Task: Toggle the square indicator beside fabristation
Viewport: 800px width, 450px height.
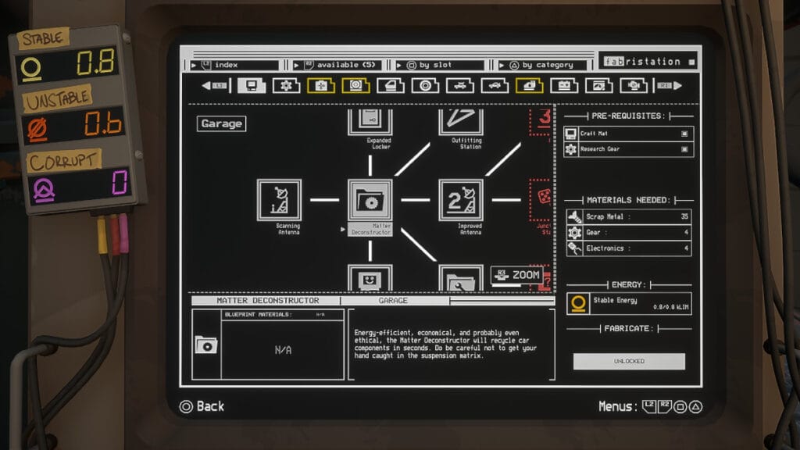Action: [x=691, y=61]
